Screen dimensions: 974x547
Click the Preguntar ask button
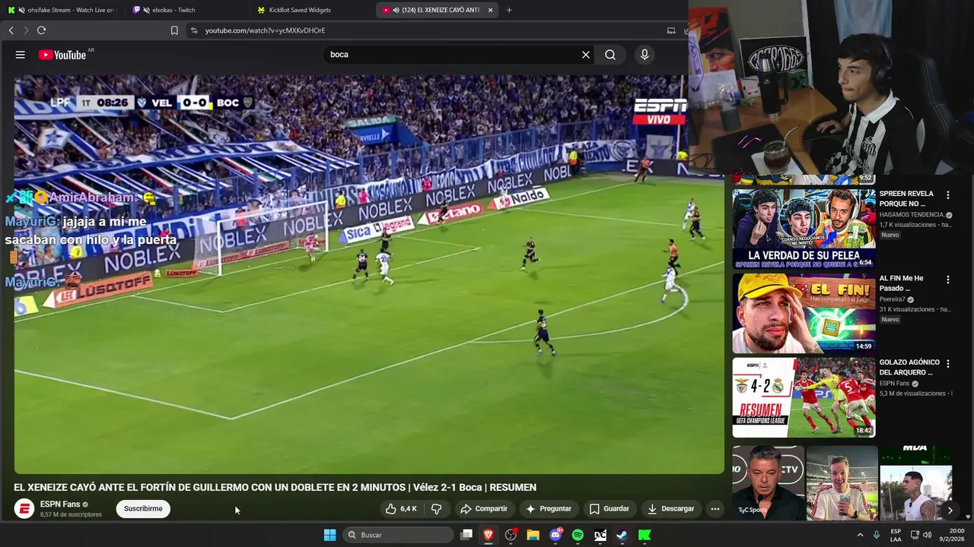pyautogui.click(x=548, y=508)
